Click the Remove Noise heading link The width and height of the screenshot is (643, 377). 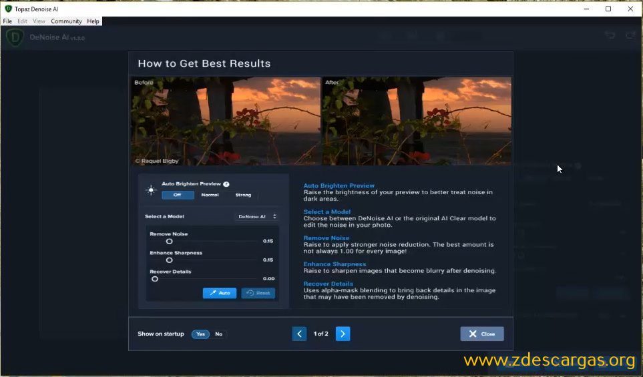tap(327, 238)
